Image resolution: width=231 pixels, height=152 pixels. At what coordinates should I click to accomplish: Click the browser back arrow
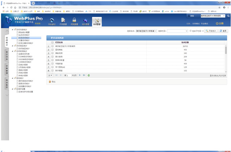pos(4,7)
